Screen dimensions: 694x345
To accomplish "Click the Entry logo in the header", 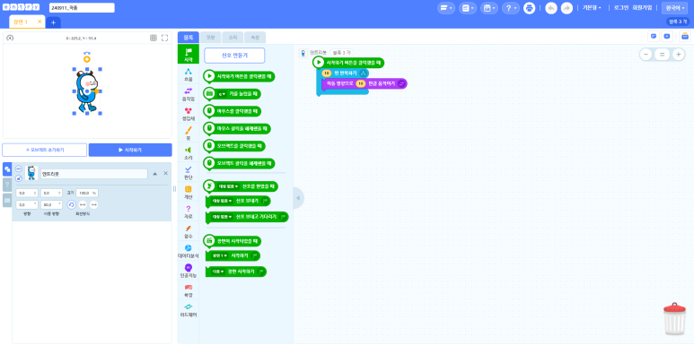I will click(x=22, y=7).
